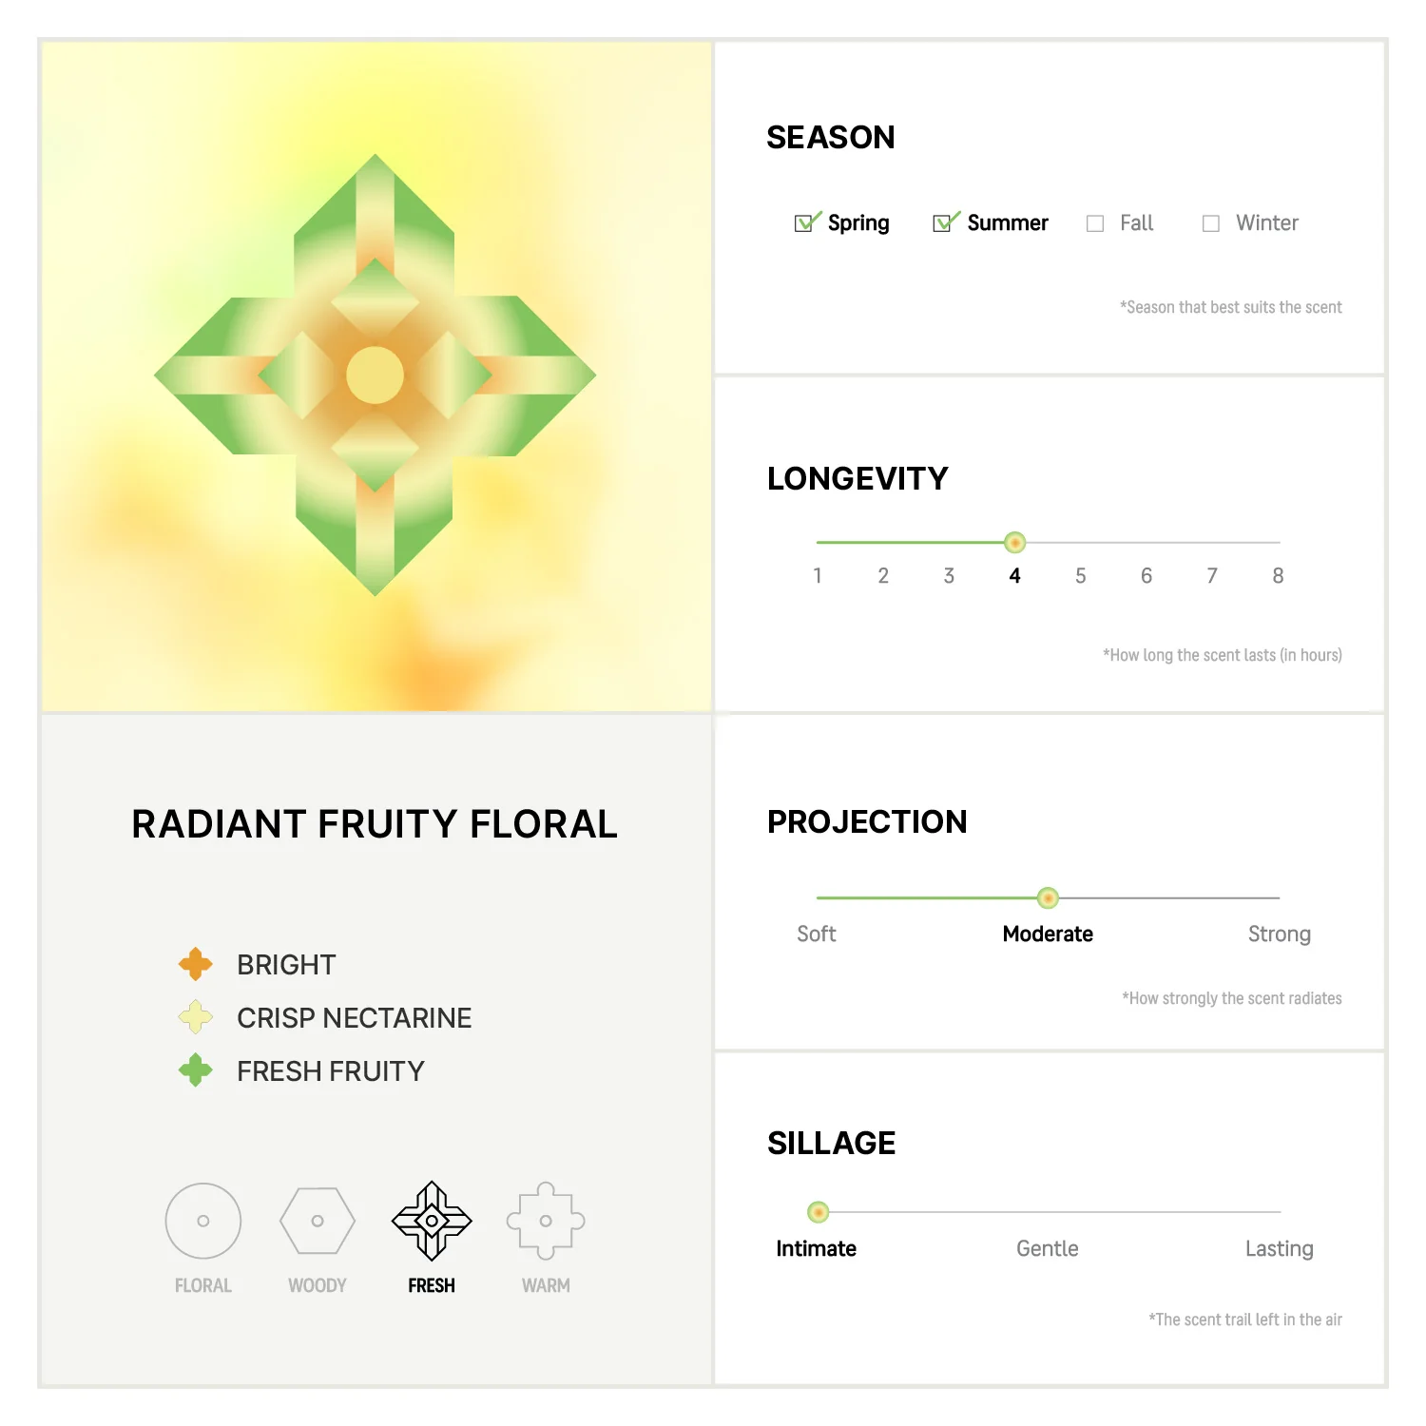Viewport: 1426px width, 1426px height.
Task: Select the Woody hexagon scent icon
Action: 318,1221
